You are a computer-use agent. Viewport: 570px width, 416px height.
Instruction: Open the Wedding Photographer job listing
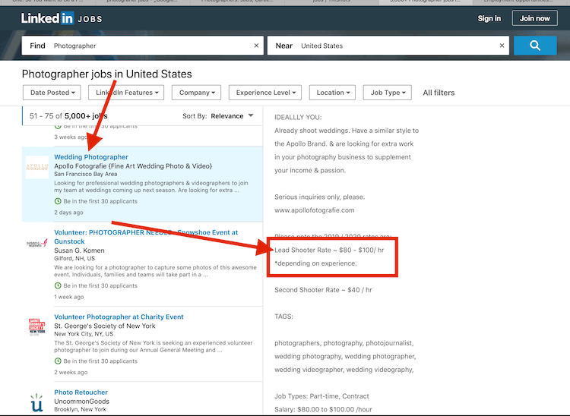(91, 157)
